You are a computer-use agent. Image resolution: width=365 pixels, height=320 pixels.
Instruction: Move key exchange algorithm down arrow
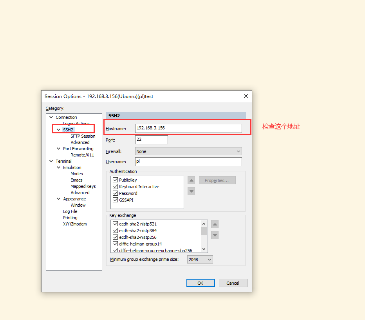coord(215,235)
